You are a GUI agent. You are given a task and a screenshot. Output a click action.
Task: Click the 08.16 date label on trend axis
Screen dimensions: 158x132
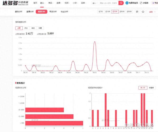tap(25, 73)
